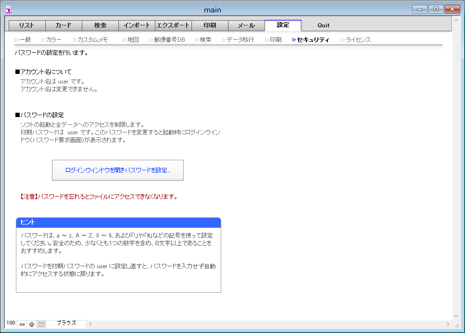Click the 100 zoom level field
The height and width of the screenshot is (333, 465).
[11, 323]
